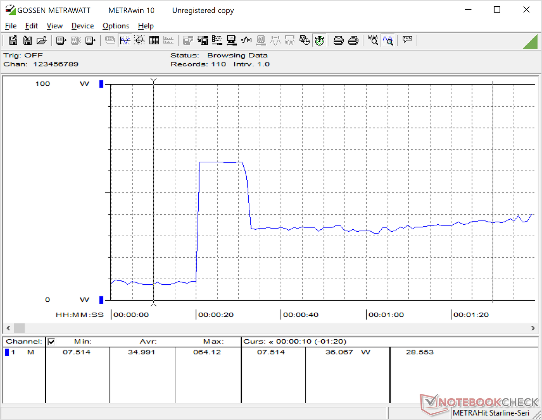
Task: Click the difference value 28.553
Action: pyautogui.click(x=420, y=352)
